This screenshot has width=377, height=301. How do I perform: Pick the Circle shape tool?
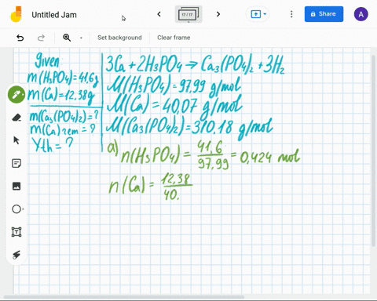point(16,209)
